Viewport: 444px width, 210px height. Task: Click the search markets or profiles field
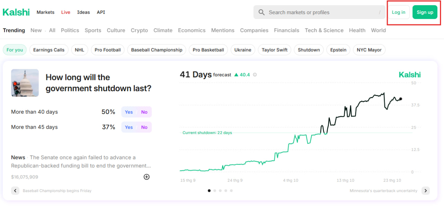tap(319, 12)
